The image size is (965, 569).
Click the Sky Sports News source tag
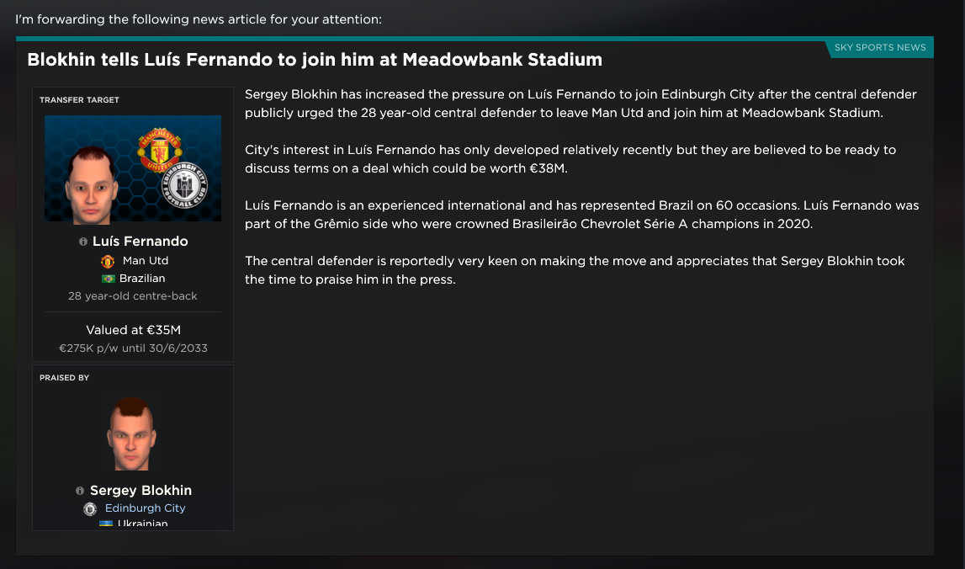tap(880, 47)
